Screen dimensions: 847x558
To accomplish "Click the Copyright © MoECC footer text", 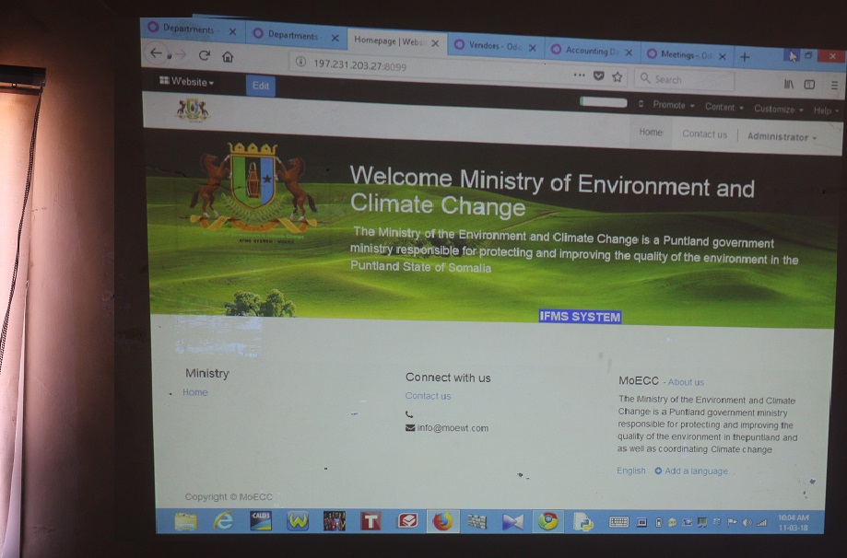I will pyautogui.click(x=229, y=497).
